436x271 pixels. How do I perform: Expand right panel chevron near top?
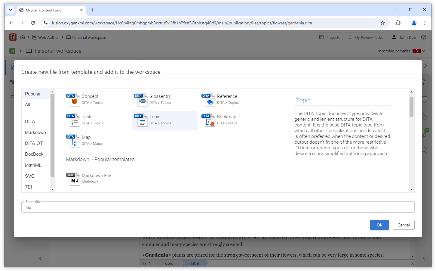point(425,66)
